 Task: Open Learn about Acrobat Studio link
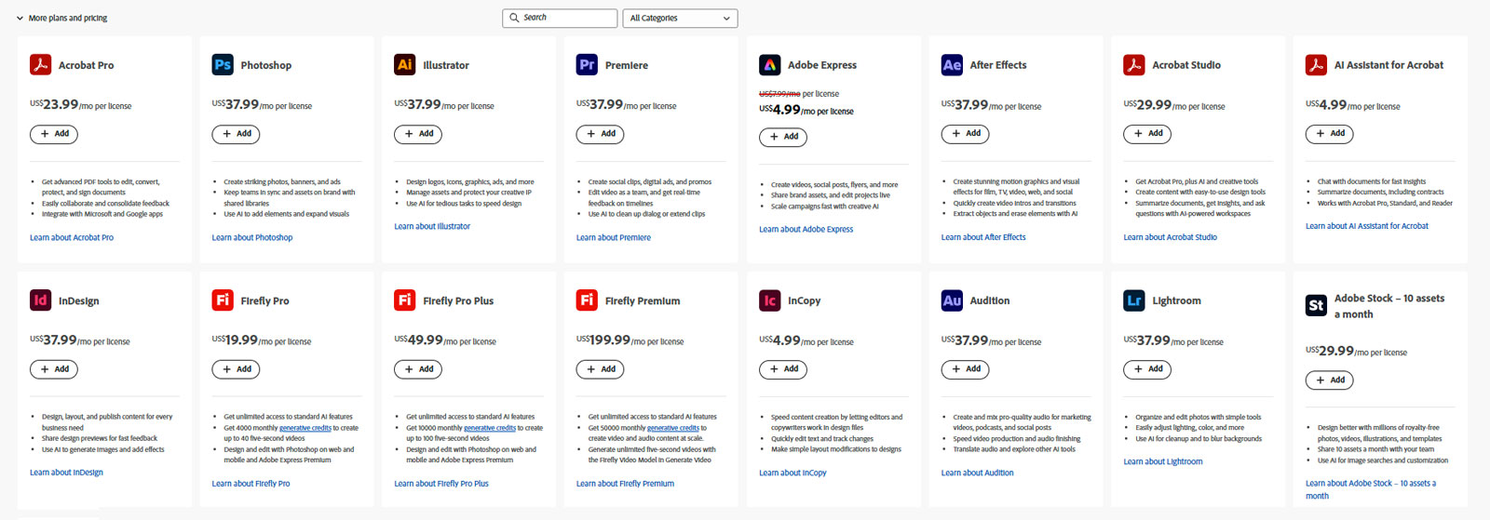(x=1171, y=238)
